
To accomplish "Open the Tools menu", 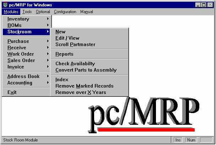I will pos(27,12).
